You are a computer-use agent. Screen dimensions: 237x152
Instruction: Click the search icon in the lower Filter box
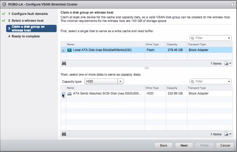192,82
